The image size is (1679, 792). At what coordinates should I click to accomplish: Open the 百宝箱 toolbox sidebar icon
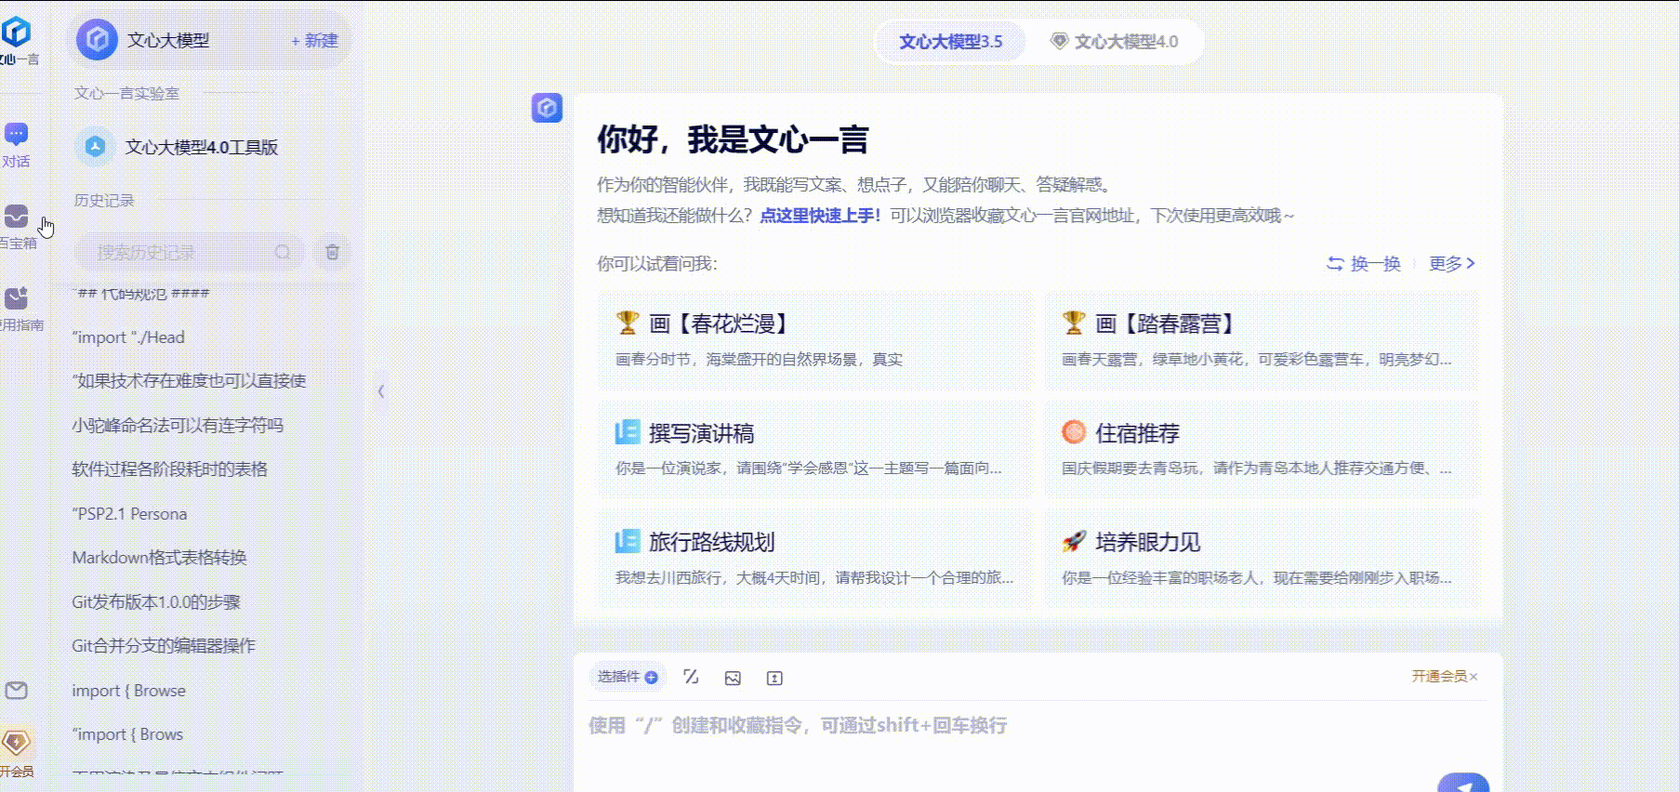[x=17, y=227]
